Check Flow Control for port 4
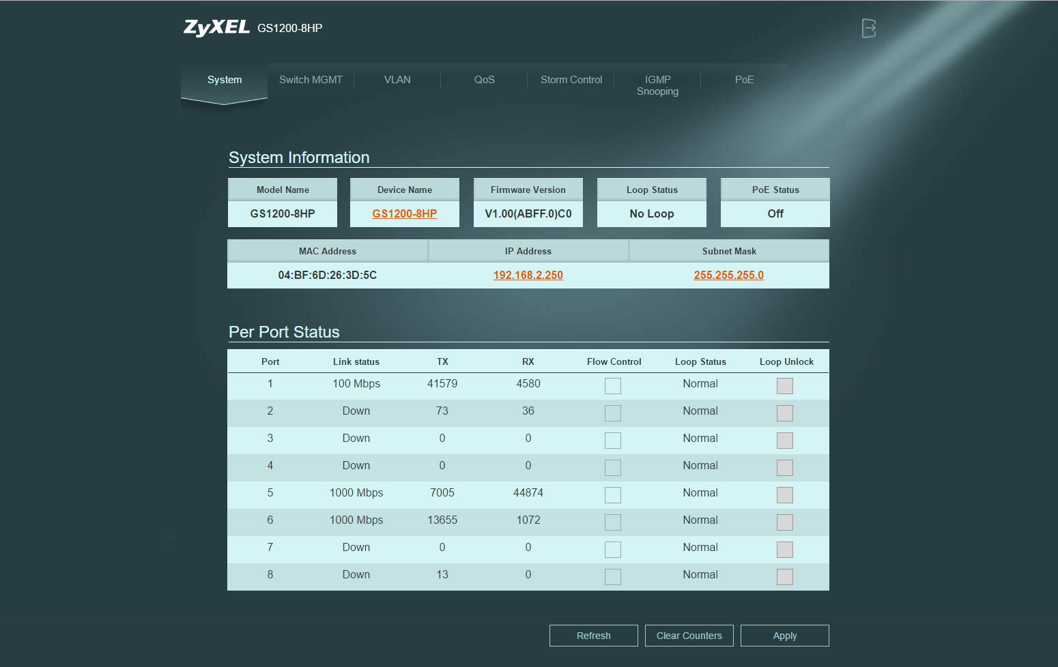This screenshot has width=1058, height=667. [x=613, y=468]
